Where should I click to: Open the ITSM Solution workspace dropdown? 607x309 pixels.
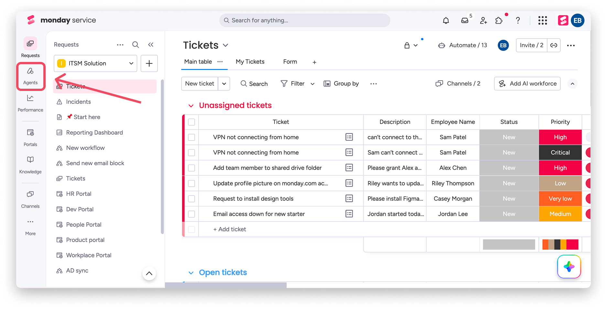point(95,63)
